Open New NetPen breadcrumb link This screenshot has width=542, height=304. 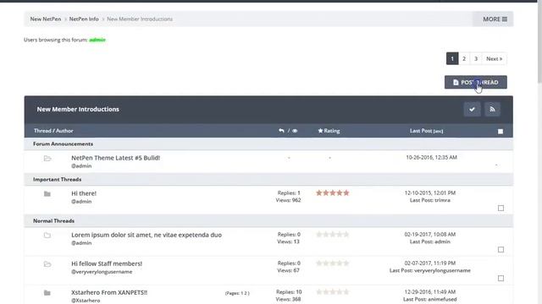[x=45, y=19]
